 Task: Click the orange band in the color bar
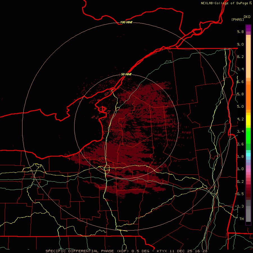click(248, 97)
